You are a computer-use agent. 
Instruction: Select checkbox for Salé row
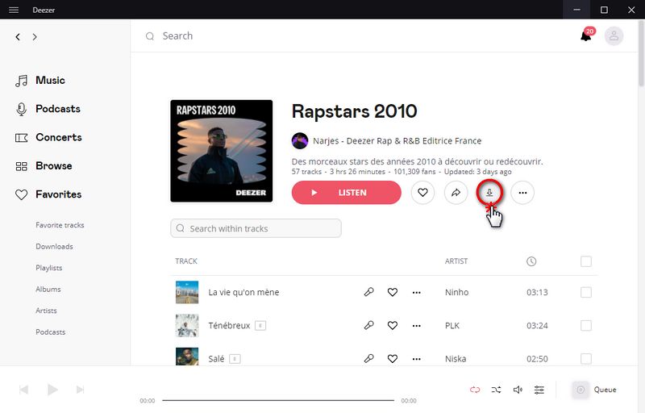586,359
